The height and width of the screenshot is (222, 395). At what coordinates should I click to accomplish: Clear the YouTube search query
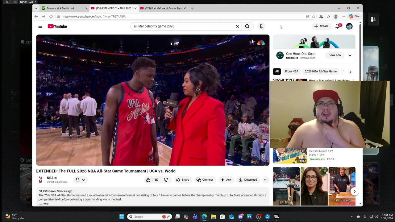pos(237,26)
